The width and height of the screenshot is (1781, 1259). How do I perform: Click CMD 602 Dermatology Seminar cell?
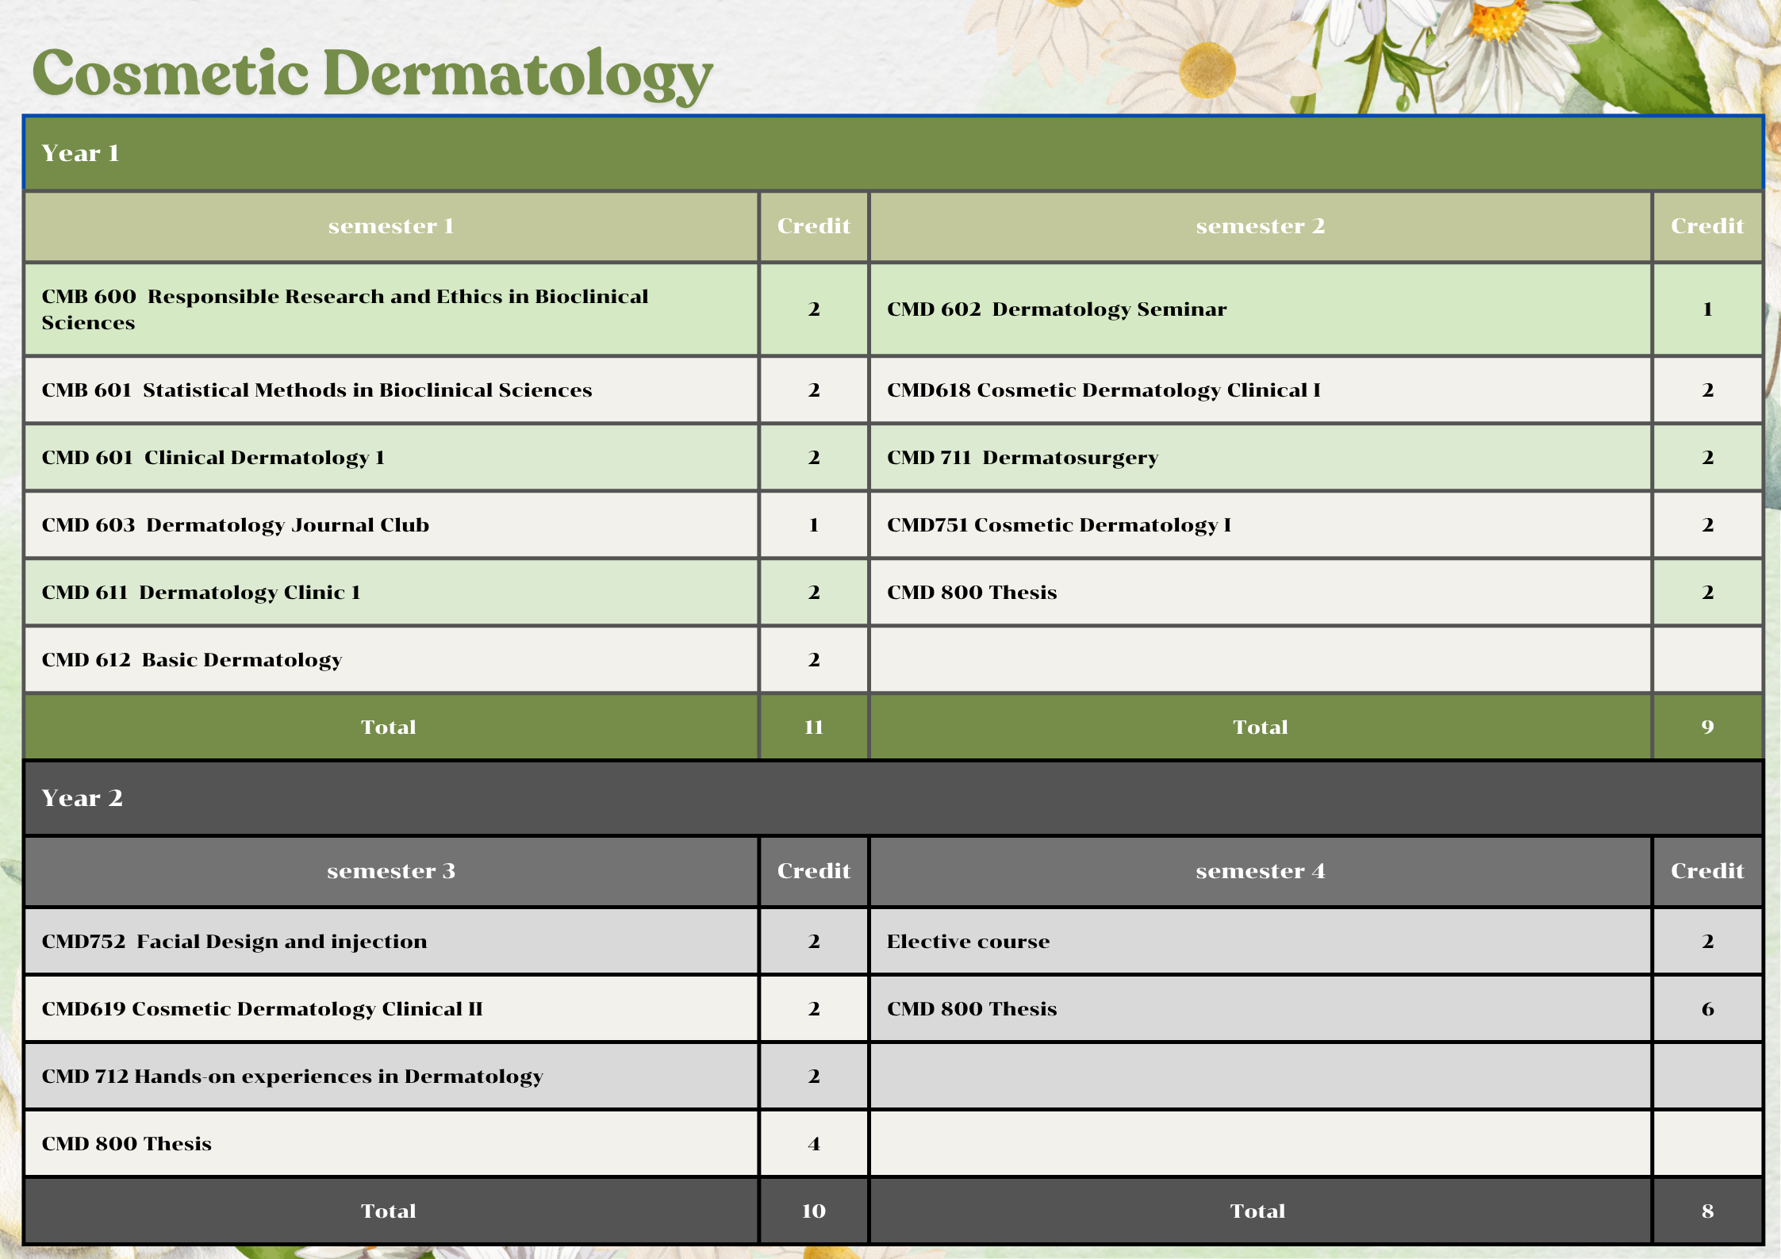pos(1056,309)
